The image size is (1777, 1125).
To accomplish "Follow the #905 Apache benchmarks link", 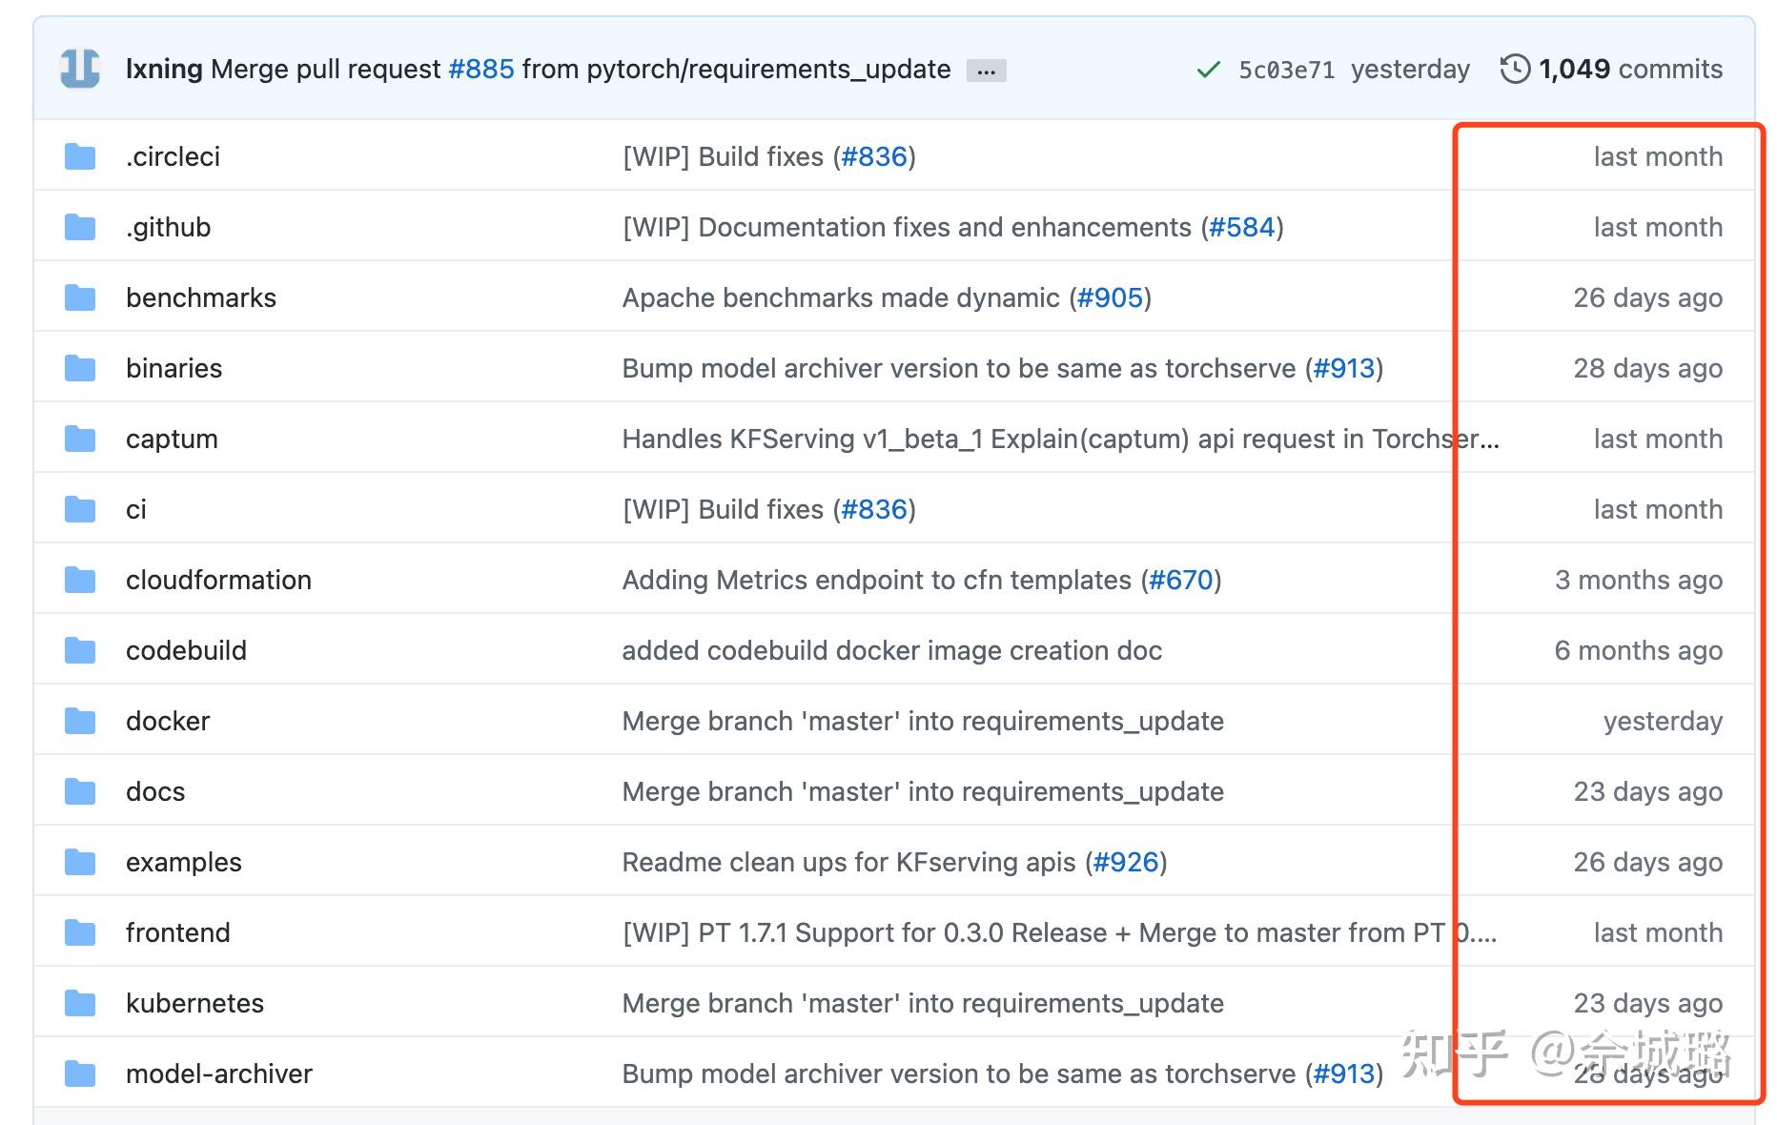I will 1112,297.
